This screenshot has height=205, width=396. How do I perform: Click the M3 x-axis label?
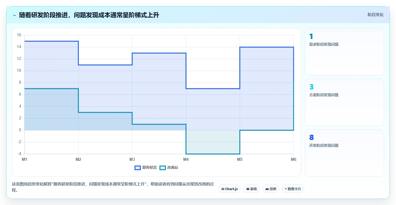click(x=132, y=159)
